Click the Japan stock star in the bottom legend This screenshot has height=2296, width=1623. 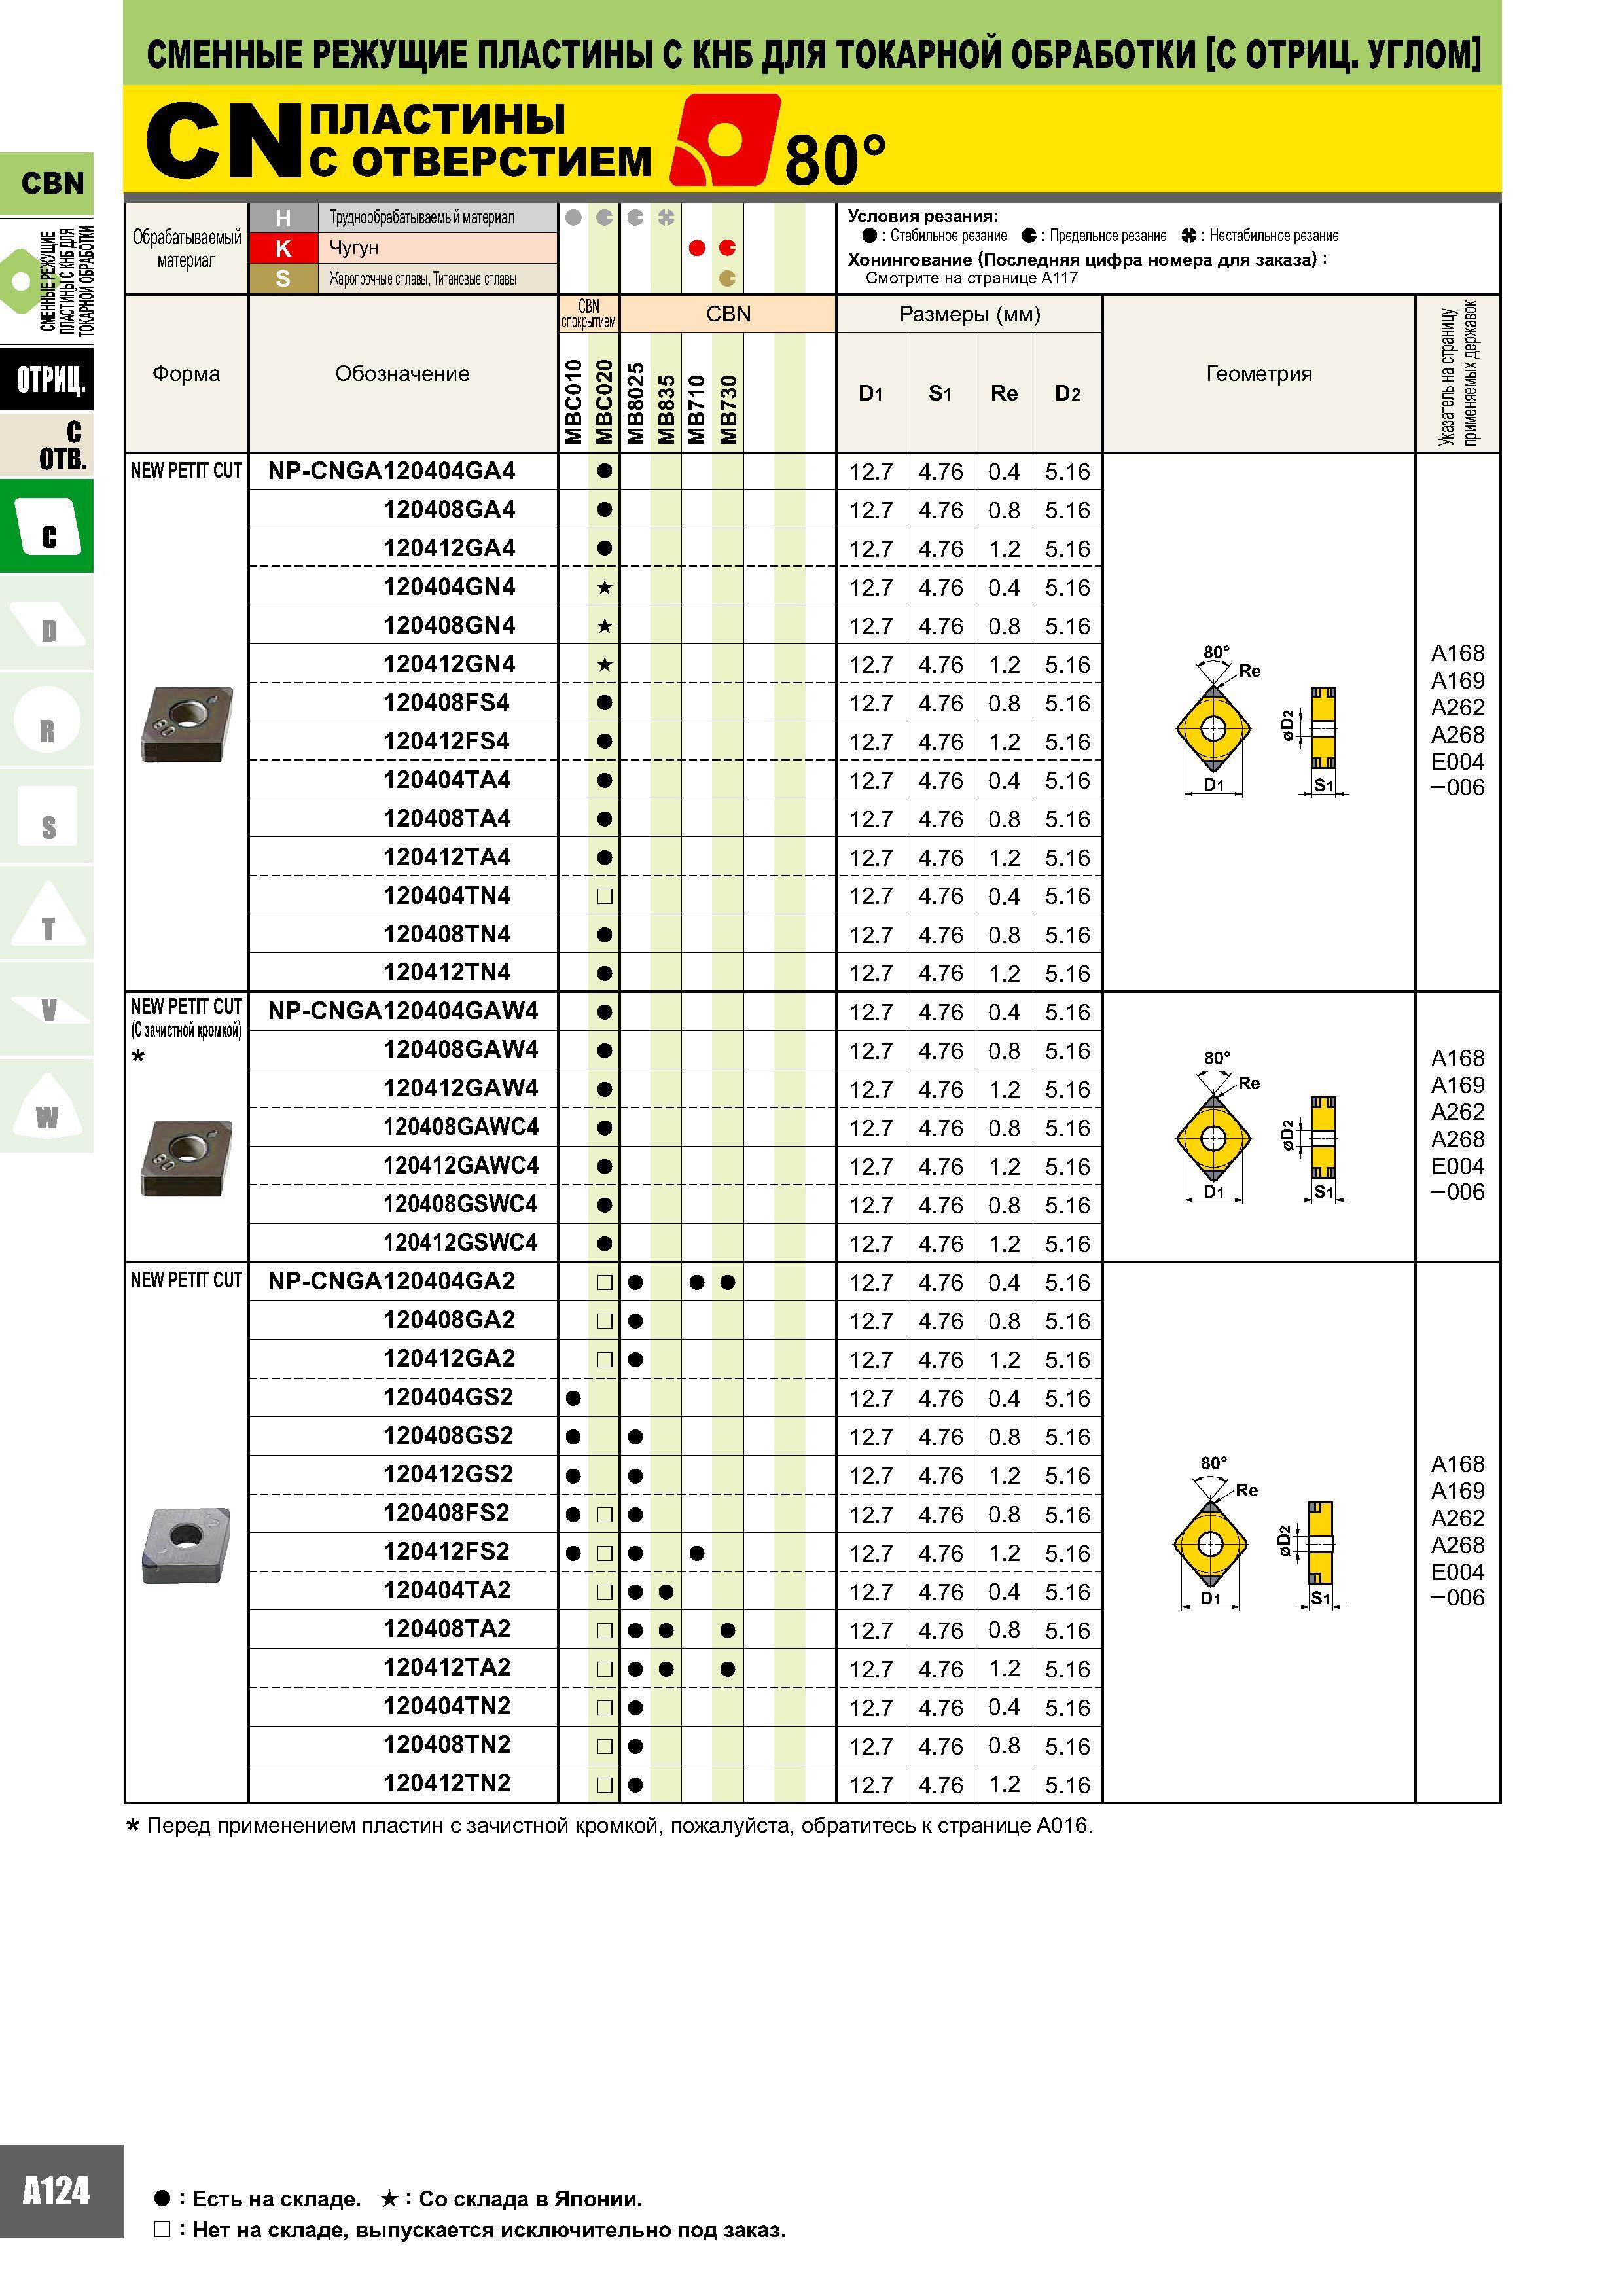click(389, 2198)
